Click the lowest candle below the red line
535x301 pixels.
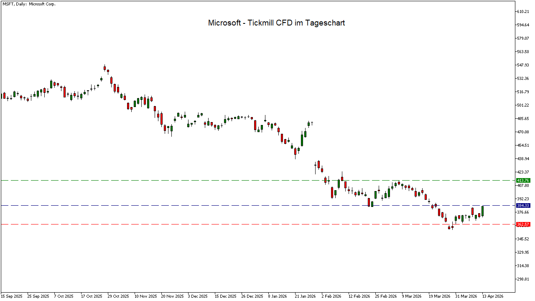coord(449,227)
